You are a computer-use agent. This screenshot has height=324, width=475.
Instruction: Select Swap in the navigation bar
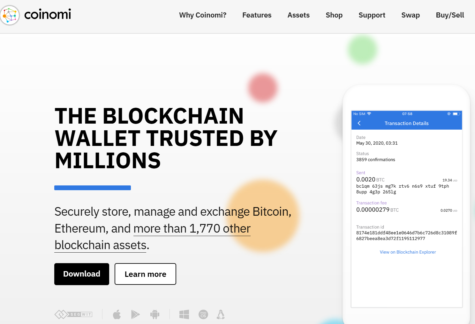click(411, 15)
